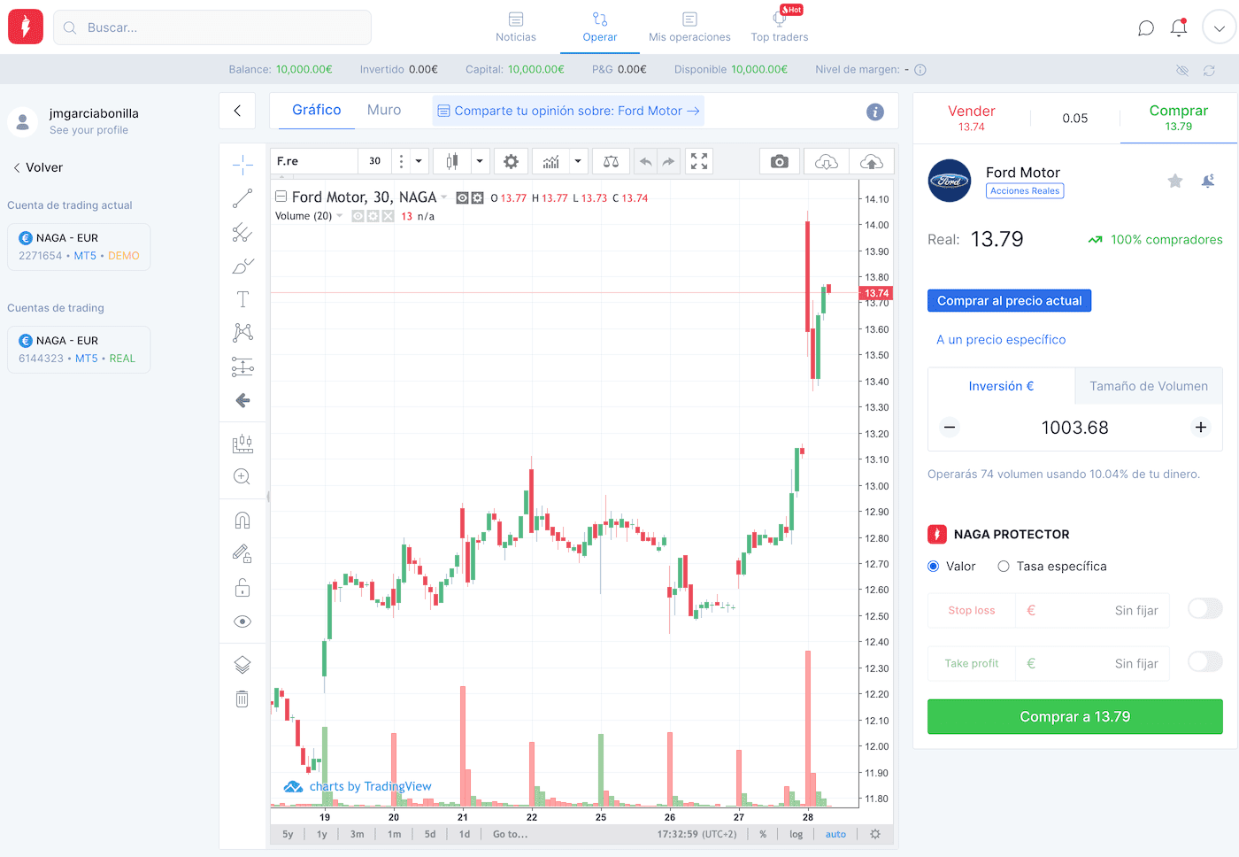The image size is (1239, 857).
Task: Remove drawings with the trash icon
Action: click(242, 699)
